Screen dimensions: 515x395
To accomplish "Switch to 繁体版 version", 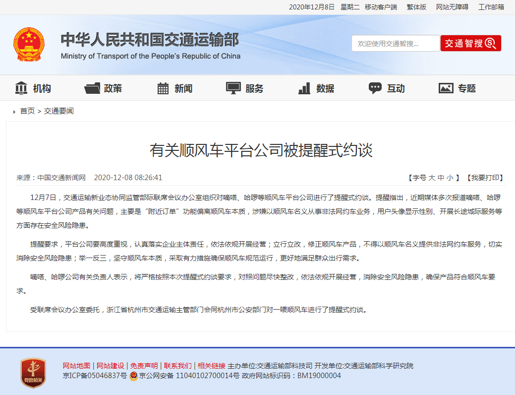I will [x=416, y=7].
